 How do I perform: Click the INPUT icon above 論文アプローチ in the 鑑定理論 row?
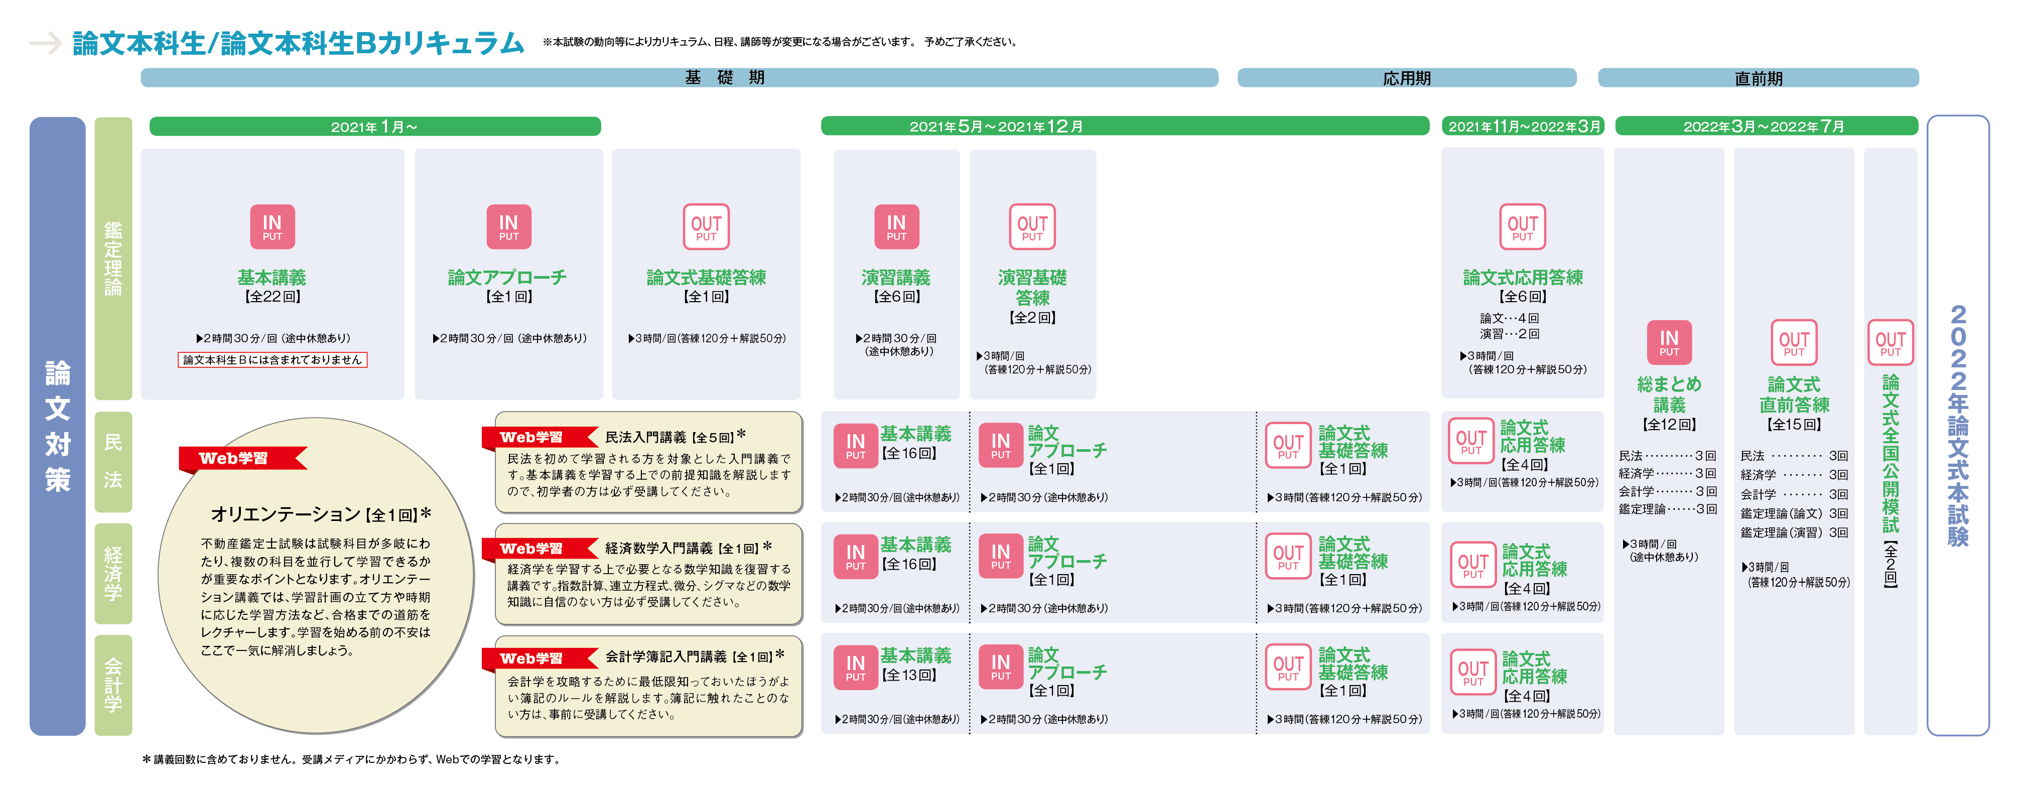508,227
